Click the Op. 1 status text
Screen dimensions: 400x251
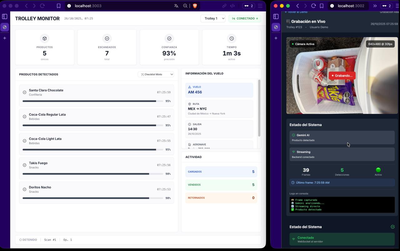click(x=67, y=240)
